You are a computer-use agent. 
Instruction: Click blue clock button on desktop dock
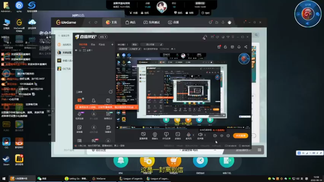pyautogui.click(x=200, y=161)
